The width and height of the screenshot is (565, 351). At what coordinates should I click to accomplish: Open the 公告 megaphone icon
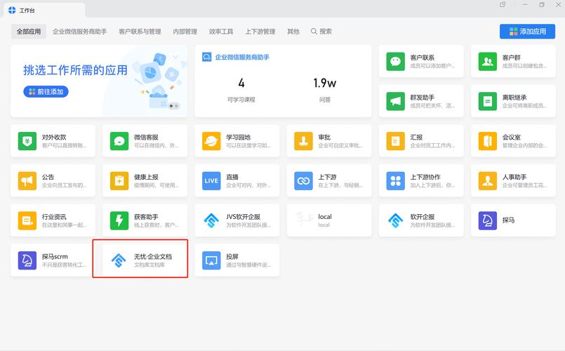(x=27, y=181)
